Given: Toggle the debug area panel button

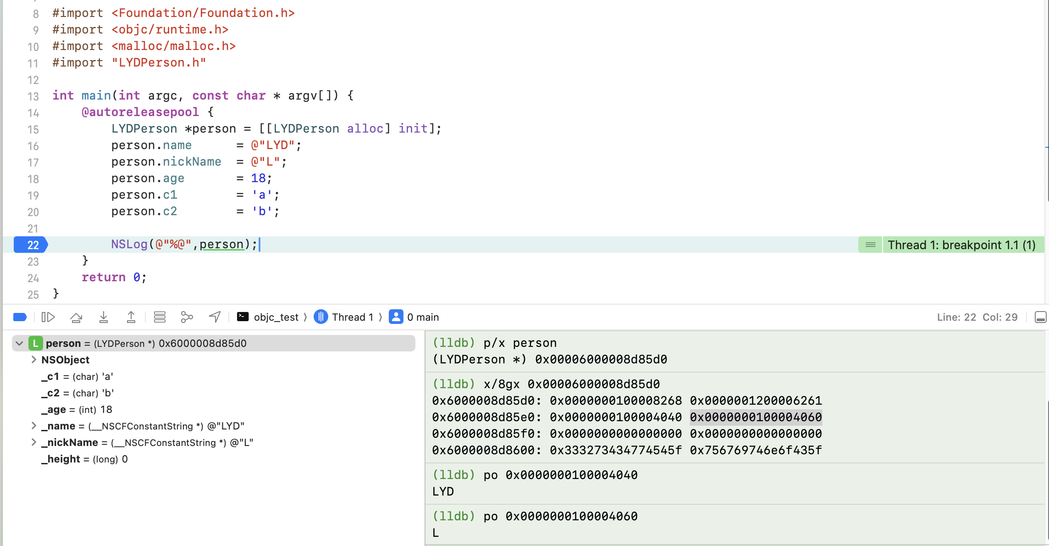Looking at the screenshot, I should pyautogui.click(x=1040, y=317).
